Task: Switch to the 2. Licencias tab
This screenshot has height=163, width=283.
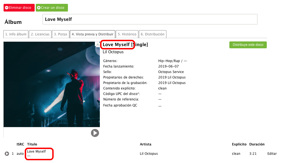Action: pos(40,34)
